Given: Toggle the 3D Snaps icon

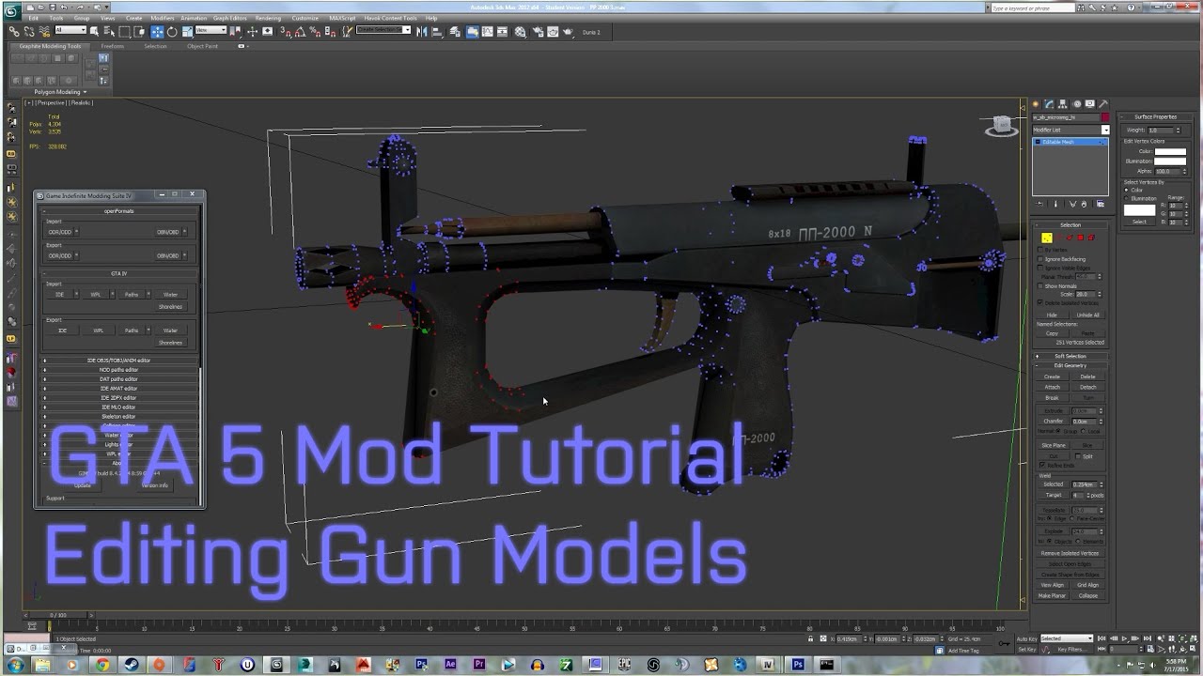Looking at the screenshot, I should click(x=285, y=32).
